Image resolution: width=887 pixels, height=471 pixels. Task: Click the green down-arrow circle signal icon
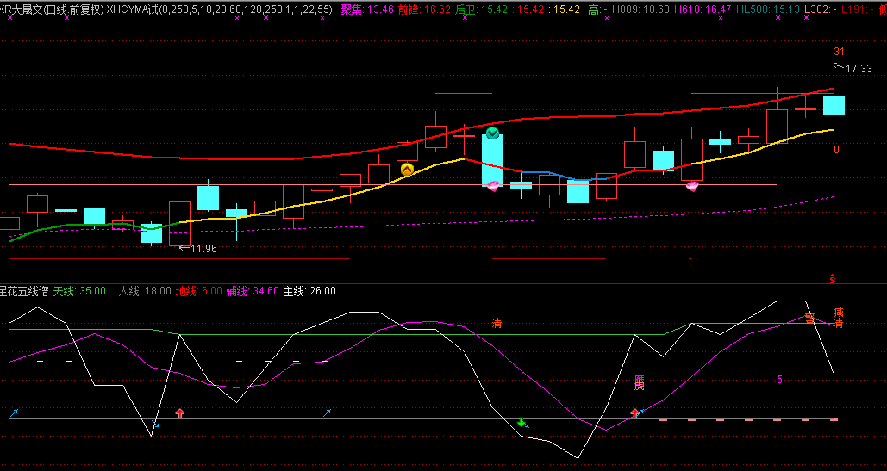point(492,133)
